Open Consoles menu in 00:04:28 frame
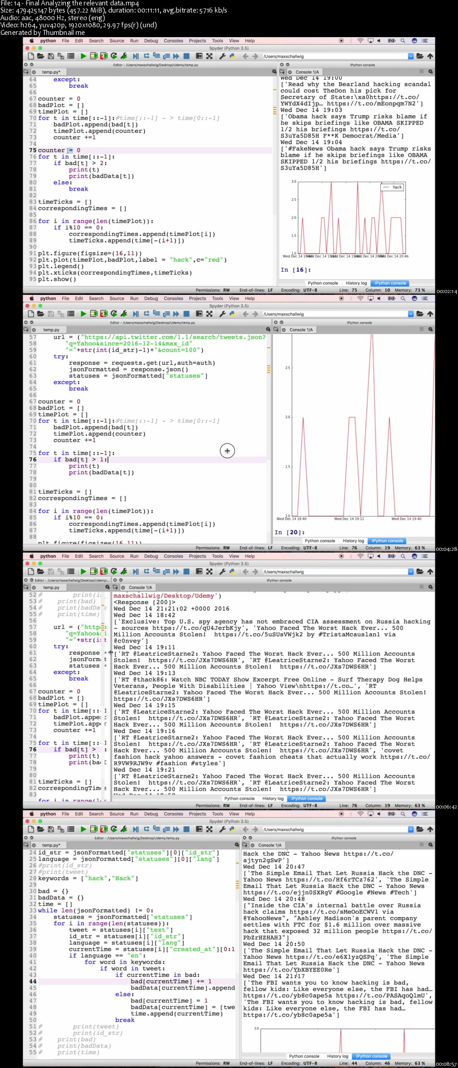Image resolution: width=458 pixels, height=1068 pixels. click(x=174, y=298)
